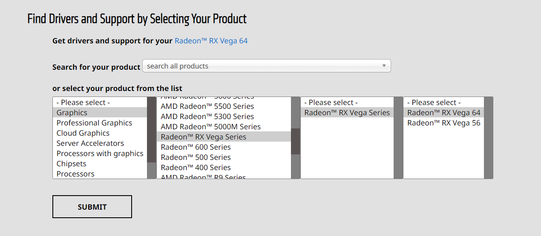This screenshot has height=236, width=541.
Task: Click the SUBMIT button
Action: coord(92,207)
